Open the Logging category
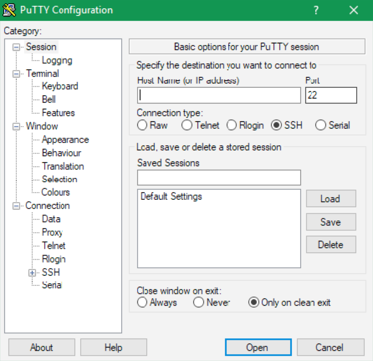This screenshot has width=373, height=361. 57,61
